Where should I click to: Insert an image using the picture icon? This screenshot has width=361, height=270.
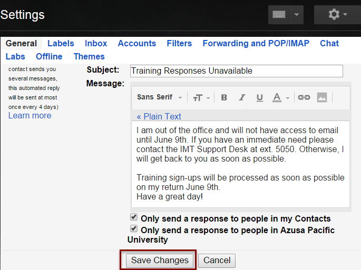coord(322,97)
